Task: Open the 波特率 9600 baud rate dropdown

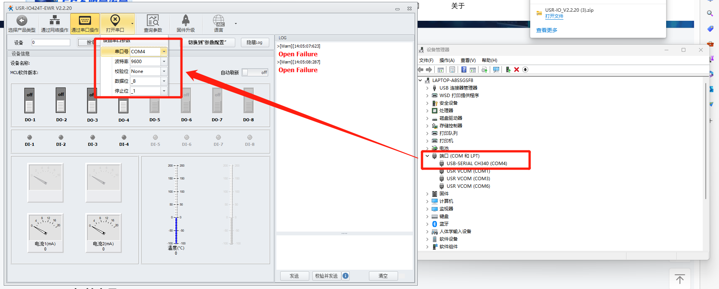Action: (164, 61)
